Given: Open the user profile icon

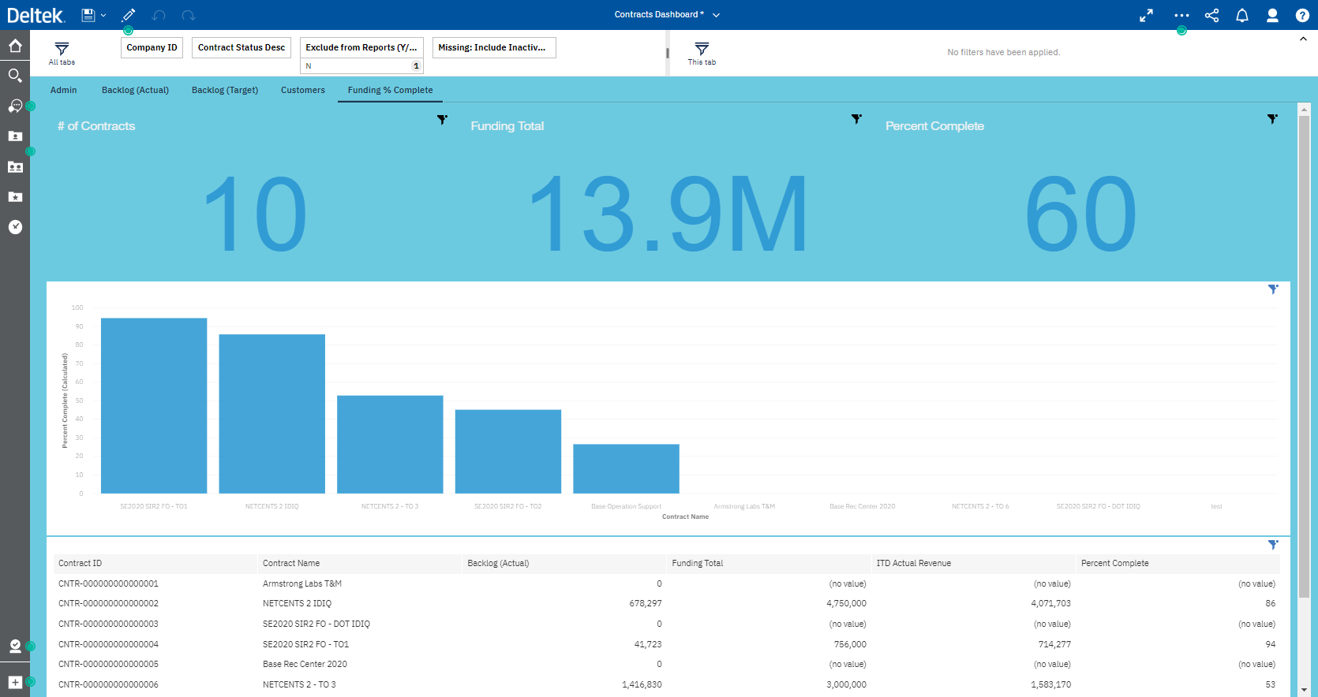Looking at the screenshot, I should 1272,15.
